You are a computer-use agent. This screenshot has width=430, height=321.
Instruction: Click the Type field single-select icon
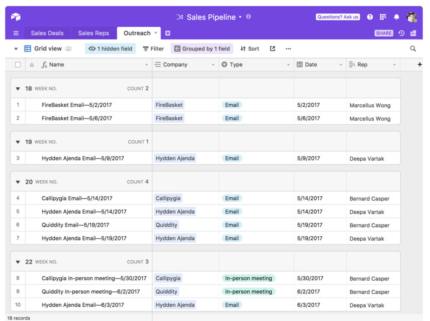(x=224, y=64)
